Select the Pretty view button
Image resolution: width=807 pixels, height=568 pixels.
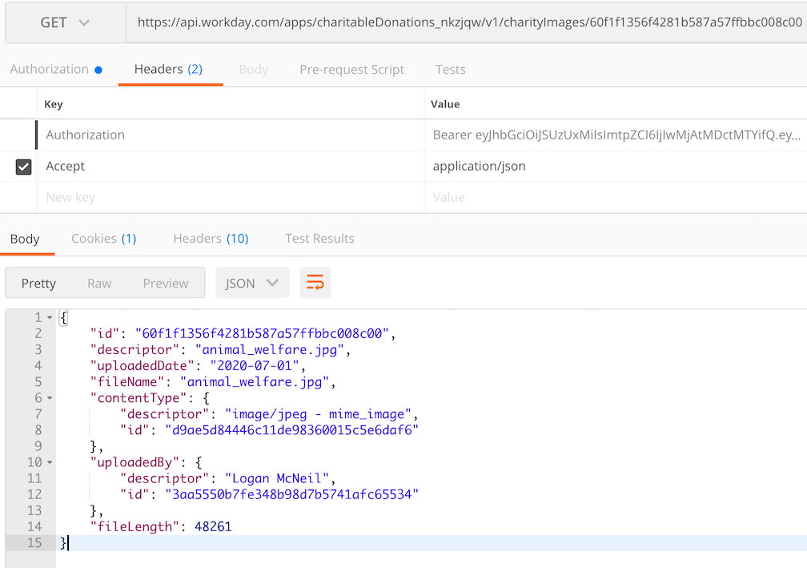(38, 284)
